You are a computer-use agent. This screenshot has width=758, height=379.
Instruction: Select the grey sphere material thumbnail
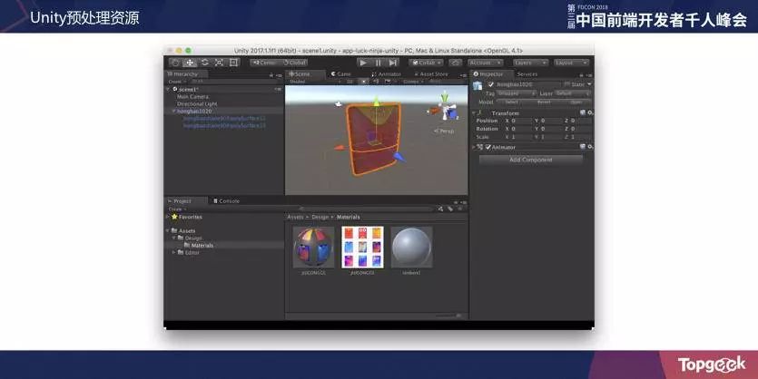(x=411, y=248)
